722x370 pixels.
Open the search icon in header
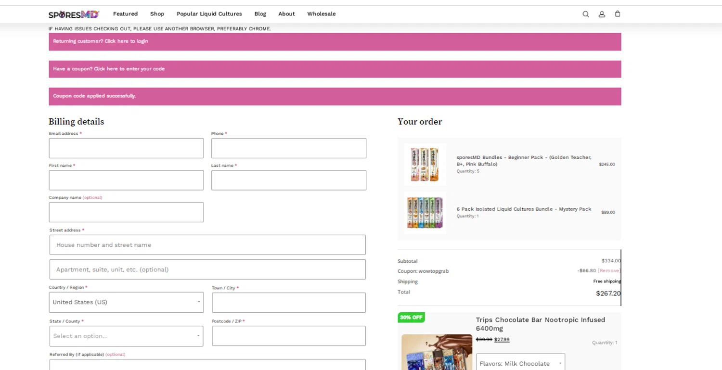coord(586,14)
